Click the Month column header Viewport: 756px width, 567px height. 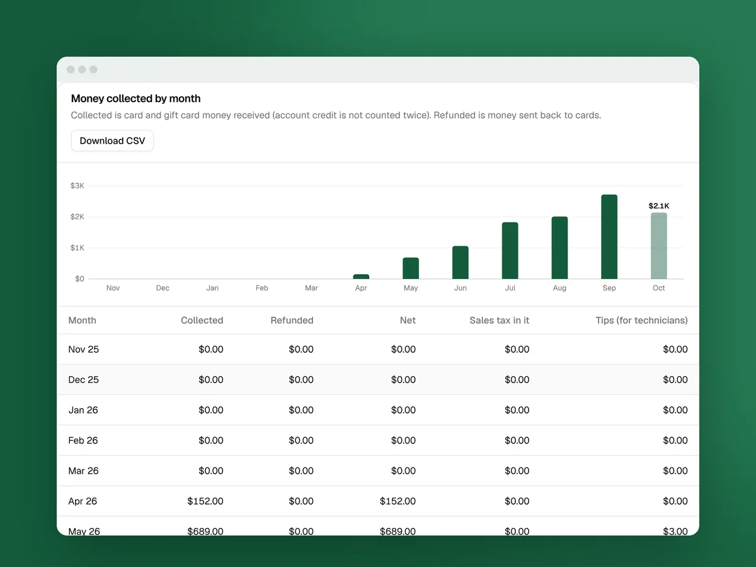[x=83, y=320]
